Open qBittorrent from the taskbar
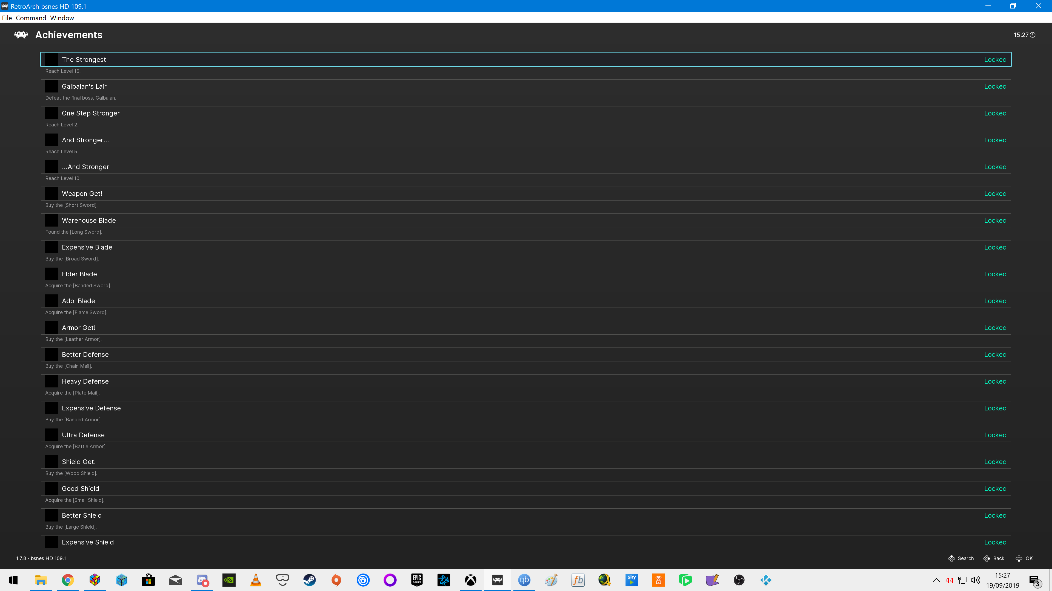Image resolution: width=1052 pixels, height=591 pixels. 524,580
